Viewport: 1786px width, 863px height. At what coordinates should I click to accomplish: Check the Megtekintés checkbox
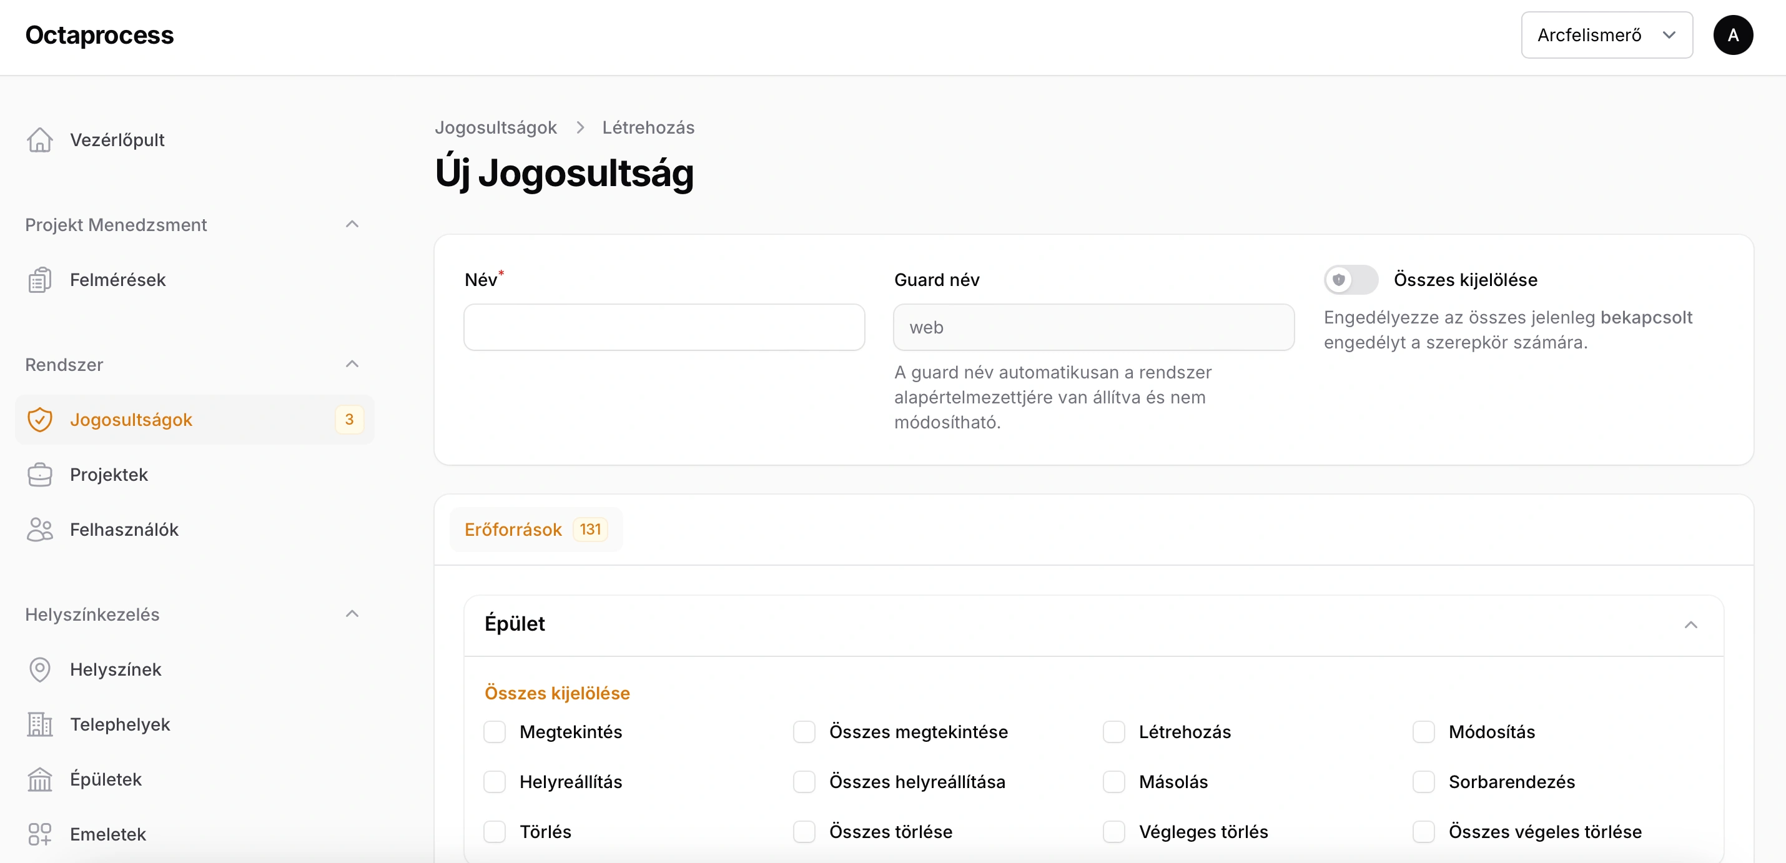495,732
